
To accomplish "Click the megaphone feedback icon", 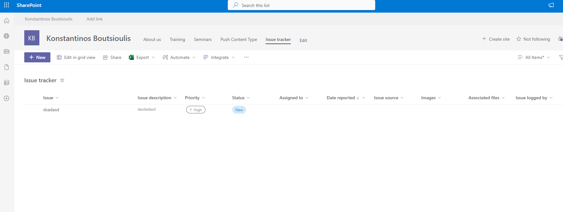I will 551,5.
